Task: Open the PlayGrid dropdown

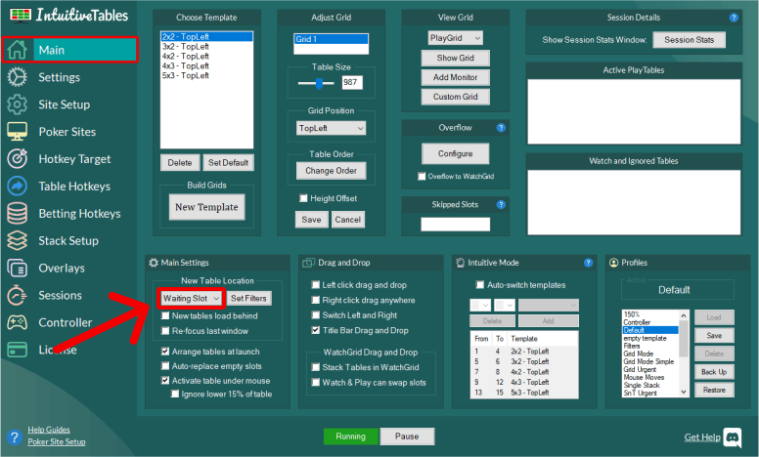Action: [x=456, y=38]
